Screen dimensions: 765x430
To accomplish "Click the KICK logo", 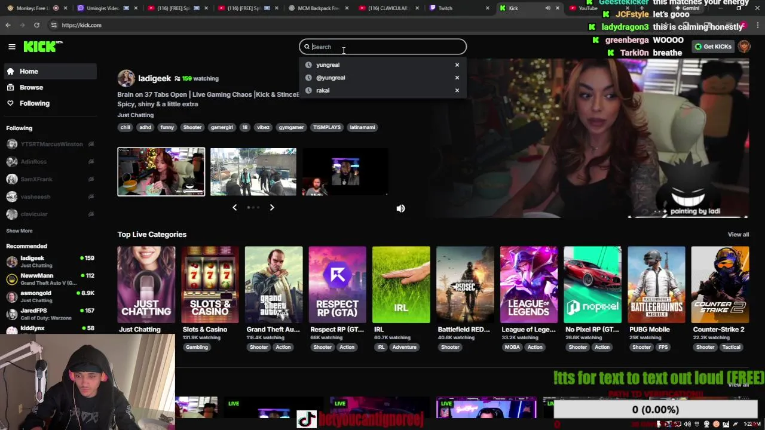I will pyautogui.click(x=43, y=47).
